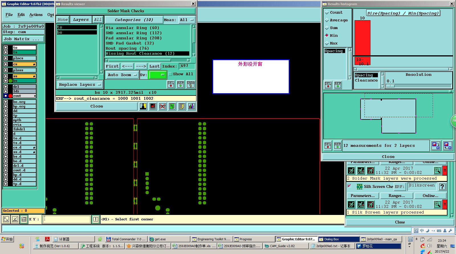Click the second view icon at bottom left
Image resolution: width=456 pixels, height=254 pixels.
pyautogui.click(x=15, y=219)
